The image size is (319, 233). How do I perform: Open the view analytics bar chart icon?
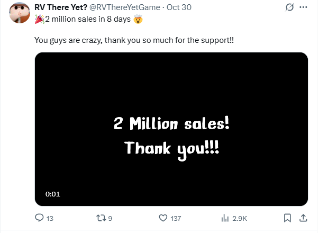pyautogui.click(x=224, y=218)
